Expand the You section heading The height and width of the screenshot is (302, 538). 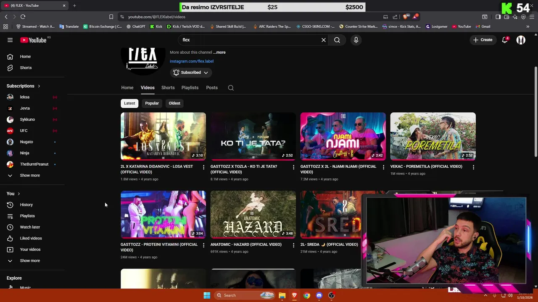tap(14, 194)
